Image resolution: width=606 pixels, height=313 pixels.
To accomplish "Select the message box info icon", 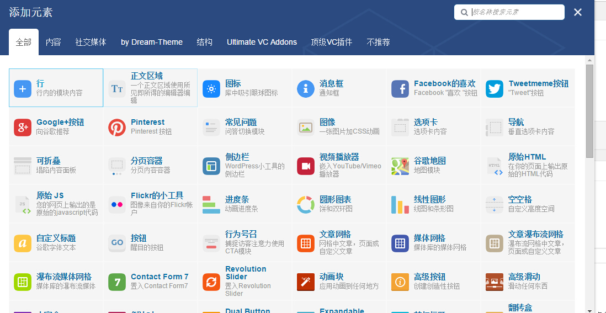I will point(306,88).
